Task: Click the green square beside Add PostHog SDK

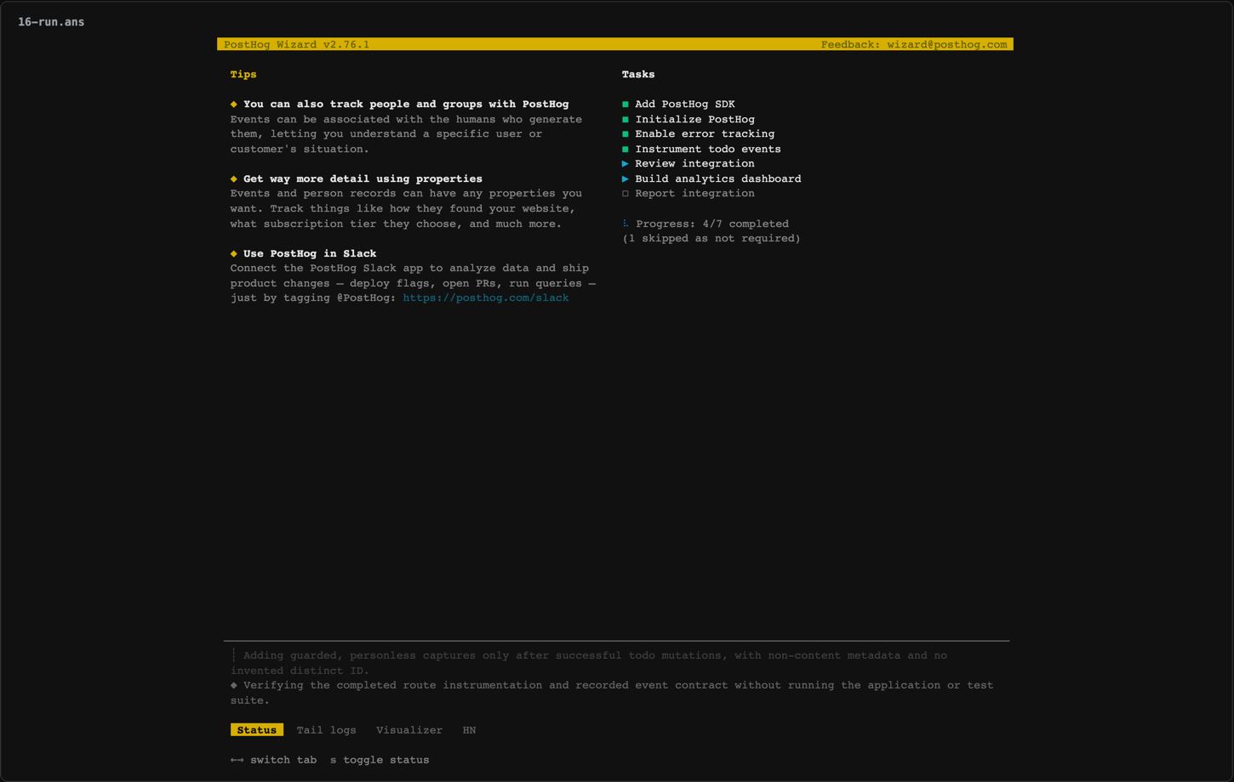Action: coord(626,105)
